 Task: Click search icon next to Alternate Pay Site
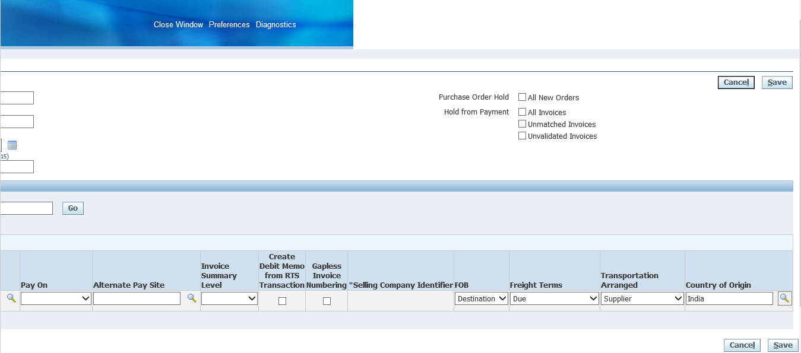192,298
